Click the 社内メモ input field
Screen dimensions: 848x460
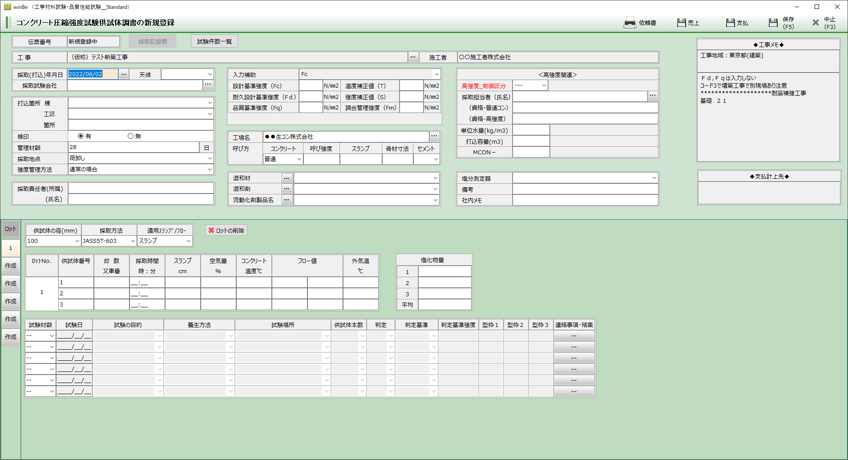pyautogui.click(x=585, y=200)
